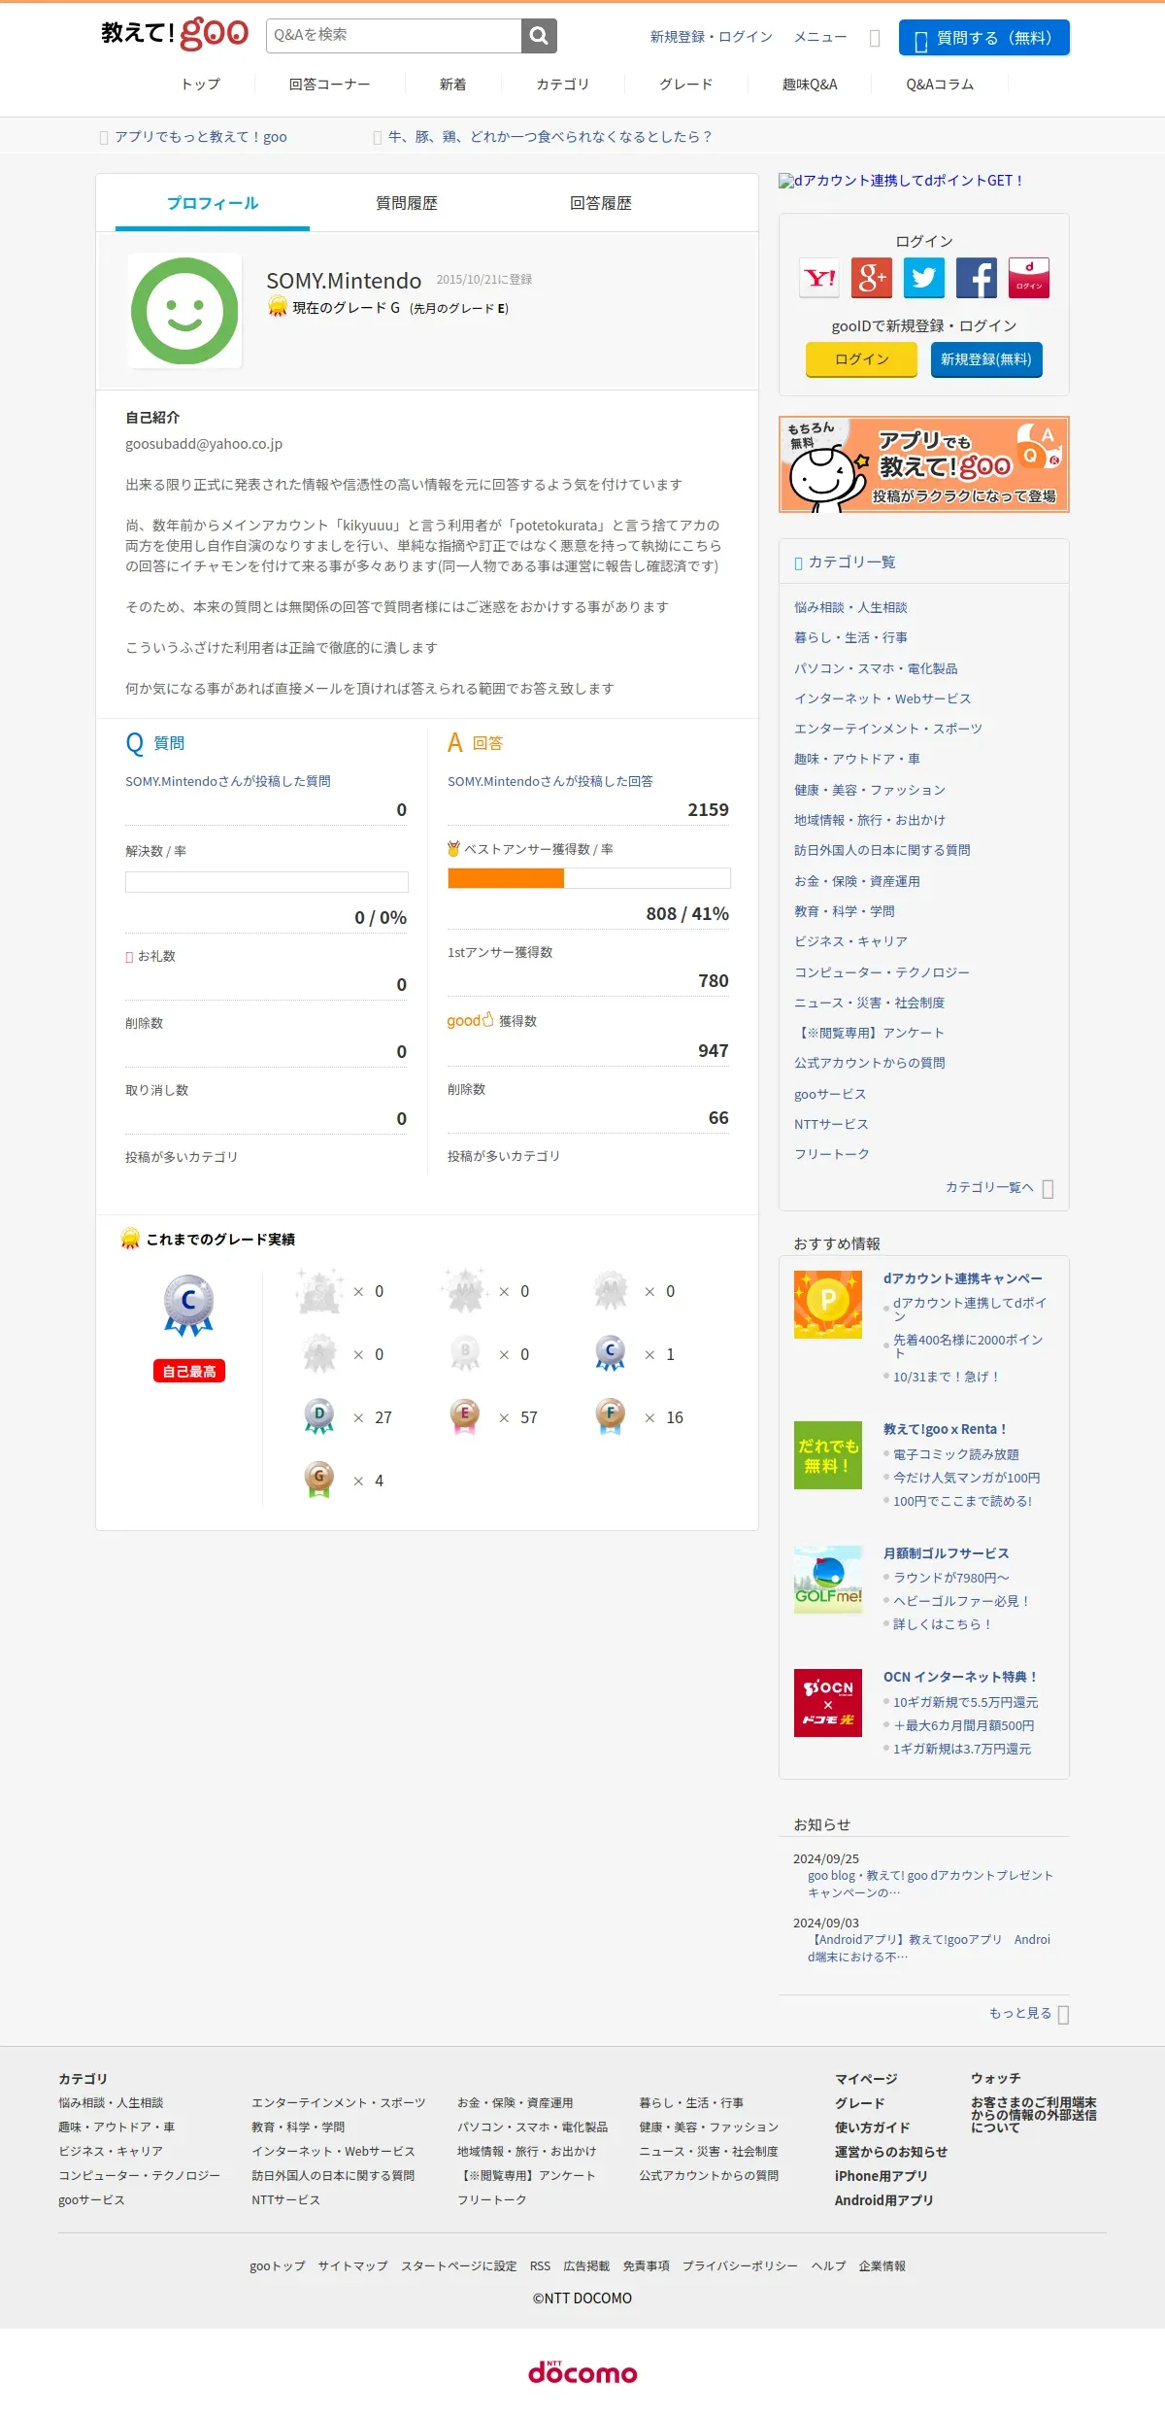
Task: Click the green smiley profile avatar
Action: [x=184, y=311]
